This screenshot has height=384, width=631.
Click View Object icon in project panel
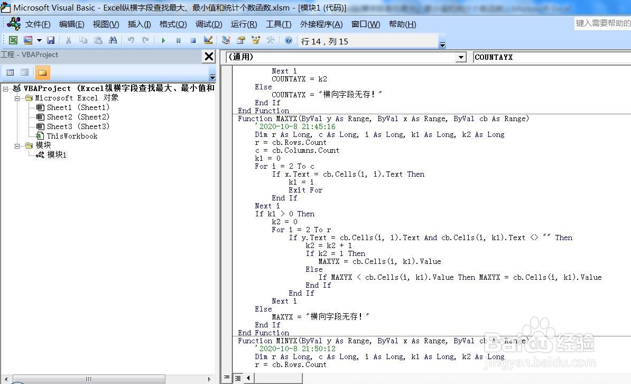tap(25, 72)
